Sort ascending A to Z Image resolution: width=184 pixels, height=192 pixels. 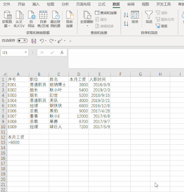(126, 15)
